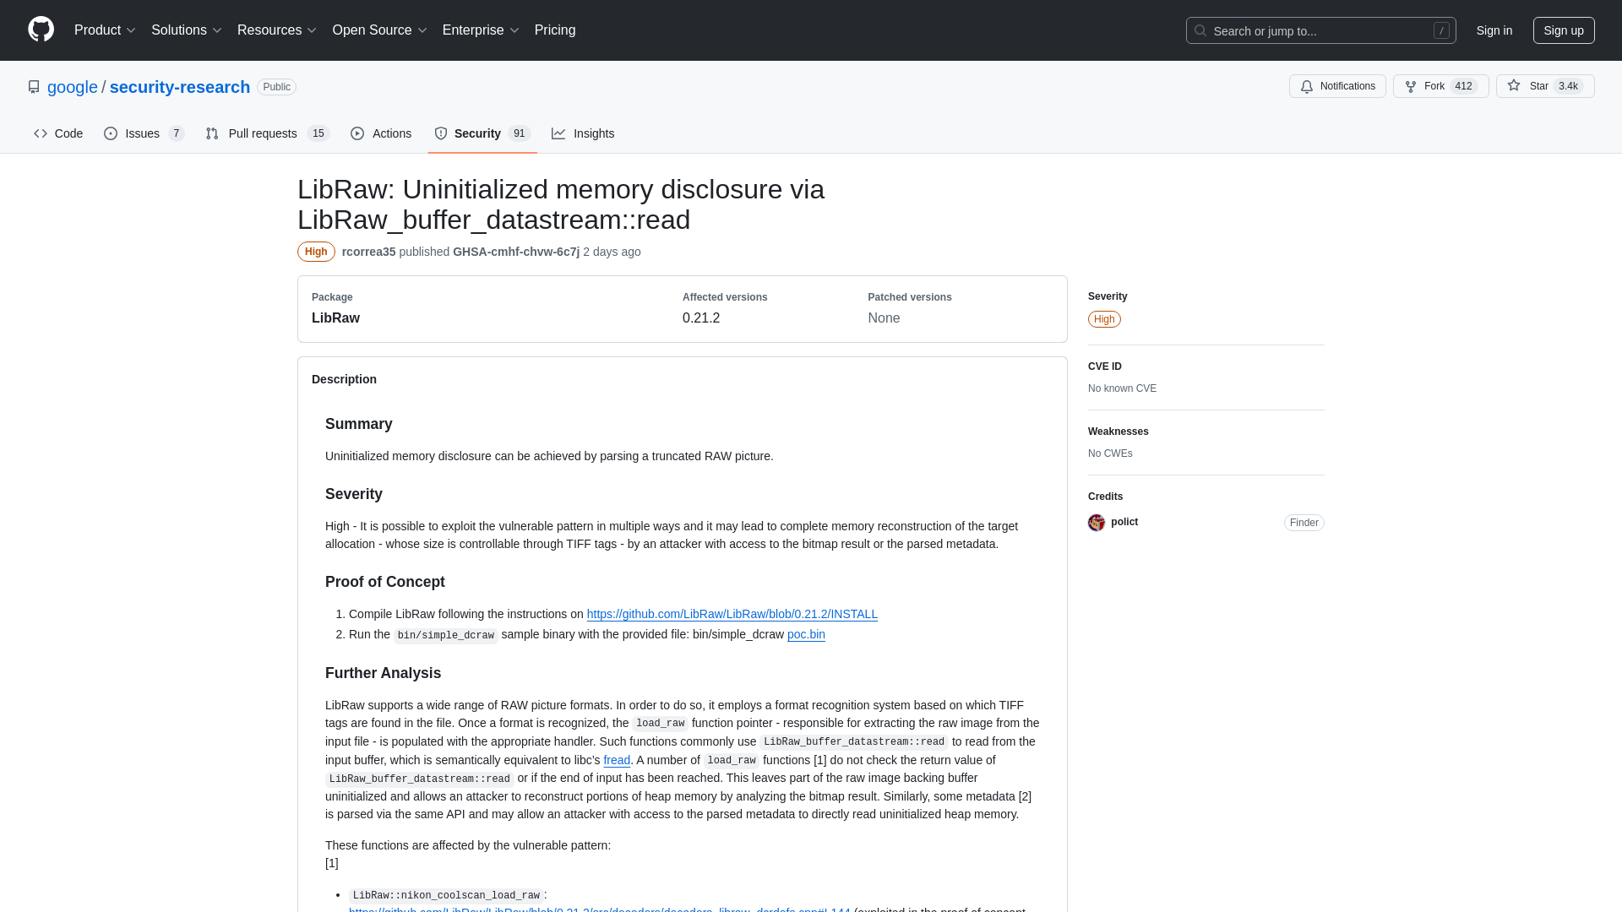
Task: Click the Finder credit badge
Action: tap(1304, 523)
